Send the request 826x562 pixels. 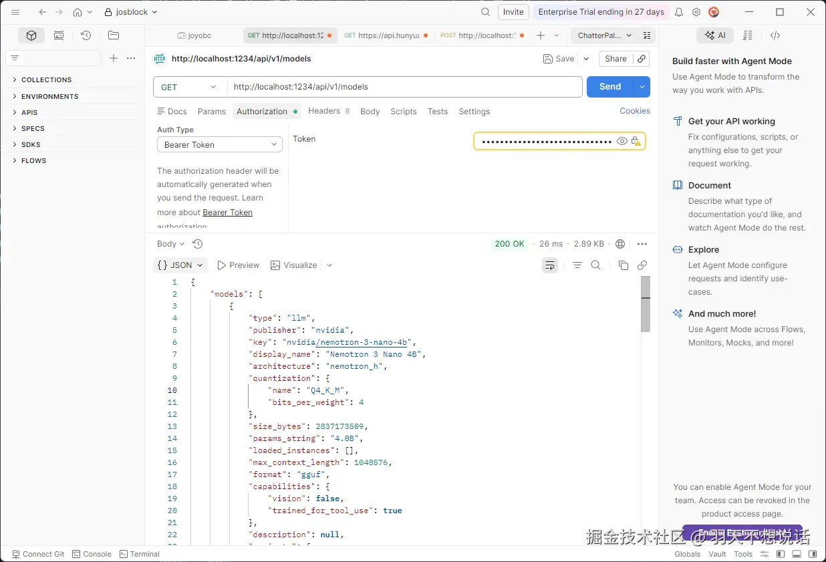(610, 87)
